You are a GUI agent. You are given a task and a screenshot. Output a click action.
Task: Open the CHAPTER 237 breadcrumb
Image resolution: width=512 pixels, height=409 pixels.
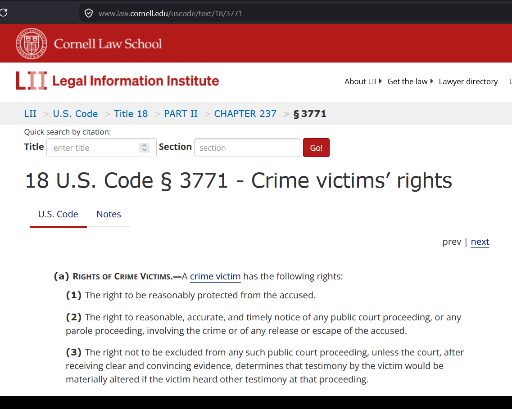tap(245, 113)
